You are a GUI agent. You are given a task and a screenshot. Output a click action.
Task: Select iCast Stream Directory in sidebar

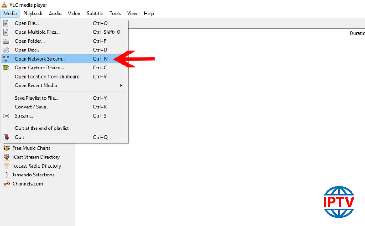(x=36, y=157)
